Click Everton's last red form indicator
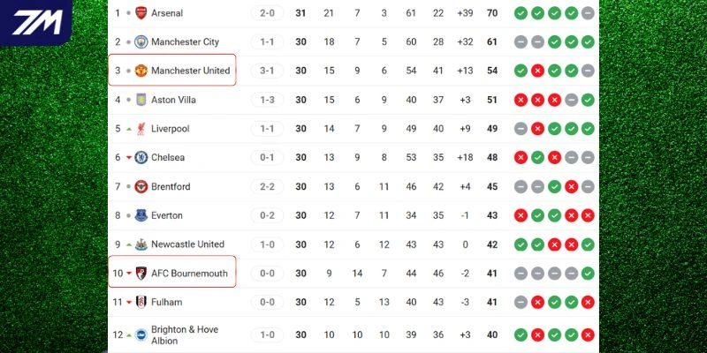The image size is (707, 353). click(x=588, y=215)
